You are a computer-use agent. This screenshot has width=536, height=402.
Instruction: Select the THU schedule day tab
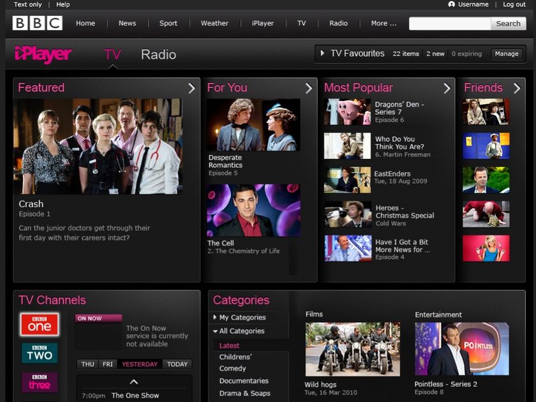pyautogui.click(x=87, y=364)
